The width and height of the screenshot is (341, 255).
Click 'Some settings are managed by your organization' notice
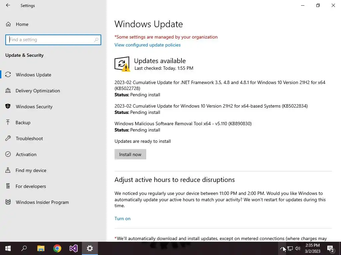click(166, 37)
